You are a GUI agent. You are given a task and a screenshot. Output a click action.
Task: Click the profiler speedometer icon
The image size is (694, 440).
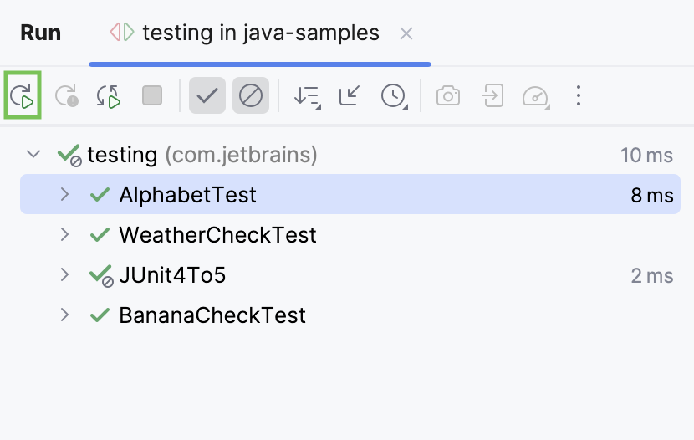(535, 96)
